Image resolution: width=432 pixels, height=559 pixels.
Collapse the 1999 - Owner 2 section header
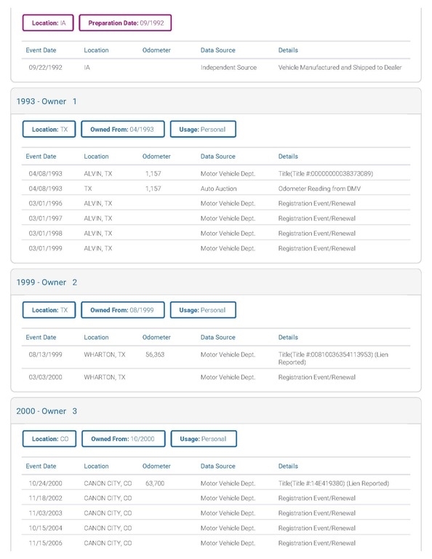216,282
